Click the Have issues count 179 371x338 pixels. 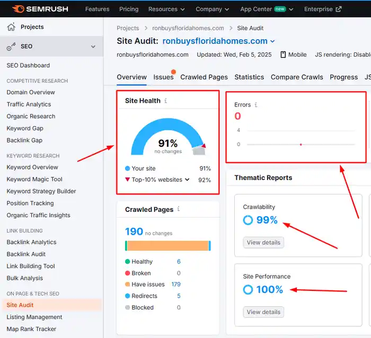point(176,284)
